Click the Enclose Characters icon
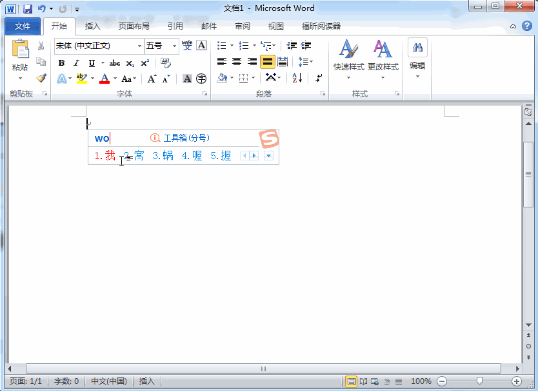This screenshot has width=538, height=391. 201,79
